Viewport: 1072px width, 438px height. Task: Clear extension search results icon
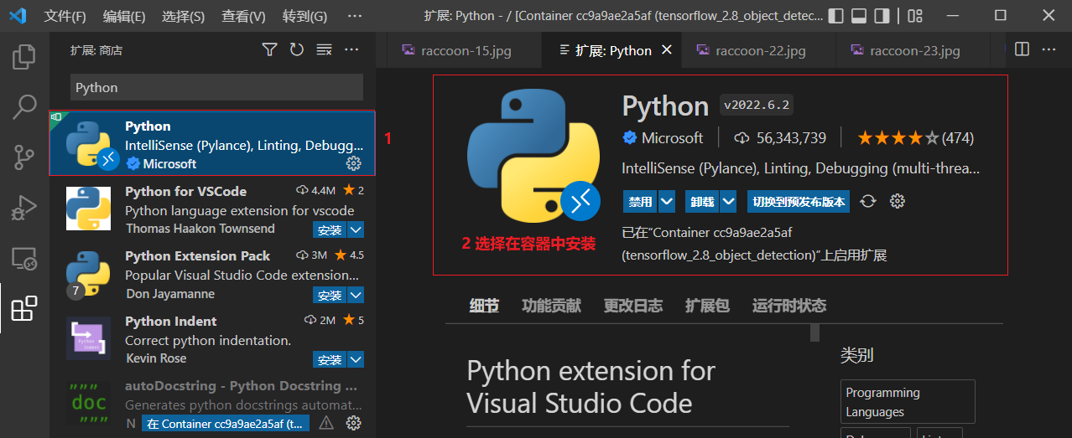(324, 50)
